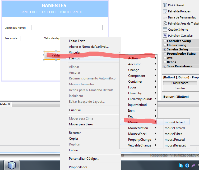199x170 pixels.
Task: Expand the Janelas Swing palette category
Action: (x=165, y=49)
